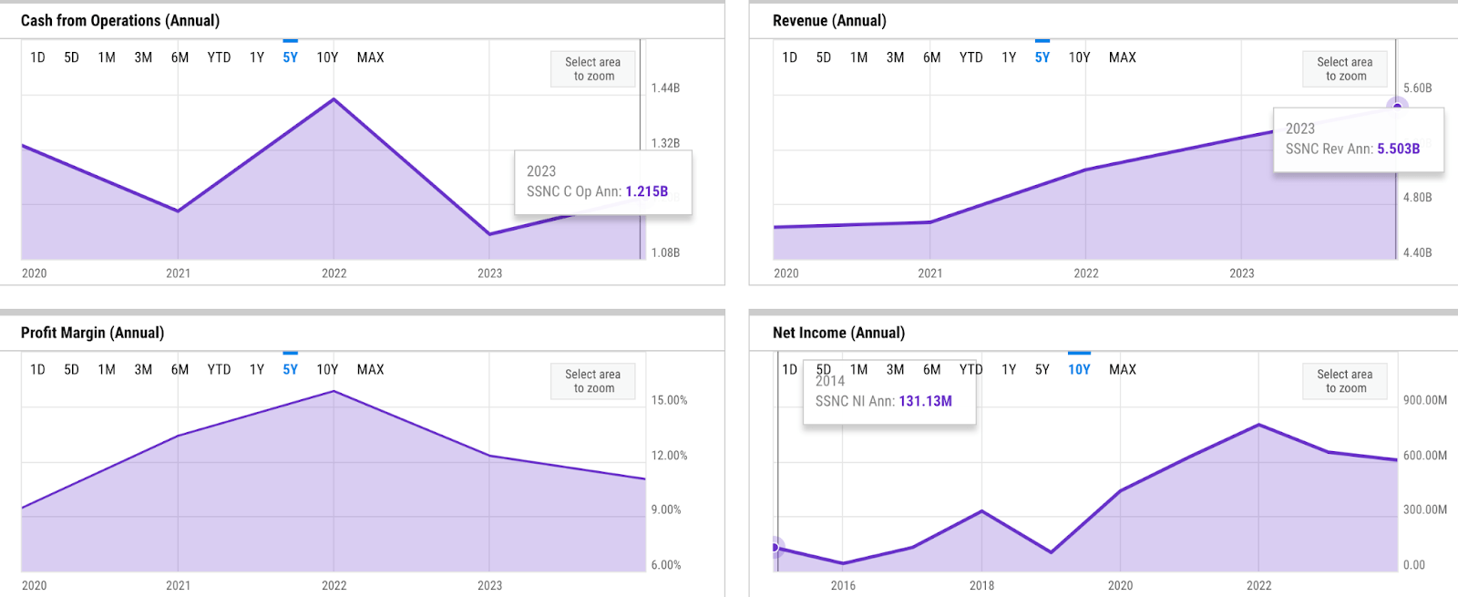Select 6M range on the Revenue chart
The image size is (1458, 597).
coord(931,57)
